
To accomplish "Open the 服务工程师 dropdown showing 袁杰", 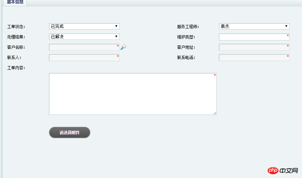I will pos(254,26).
